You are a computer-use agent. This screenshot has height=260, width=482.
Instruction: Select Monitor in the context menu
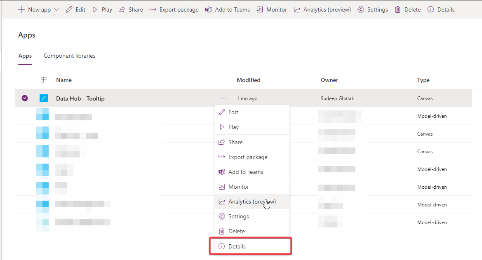pos(238,187)
